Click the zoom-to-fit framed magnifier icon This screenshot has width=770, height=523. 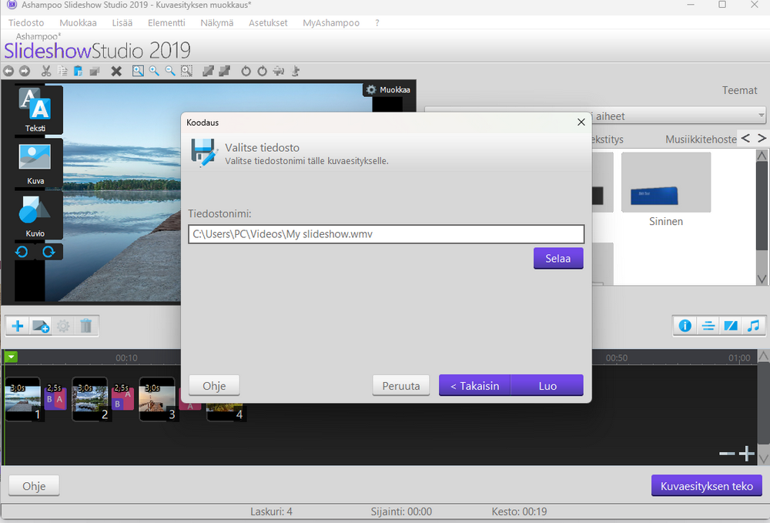(x=138, y=71)
